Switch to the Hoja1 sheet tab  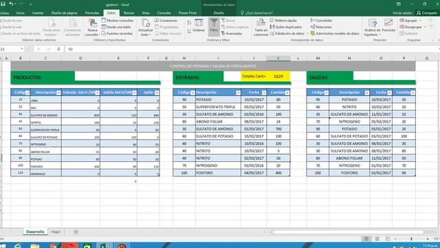coord(56,232)
